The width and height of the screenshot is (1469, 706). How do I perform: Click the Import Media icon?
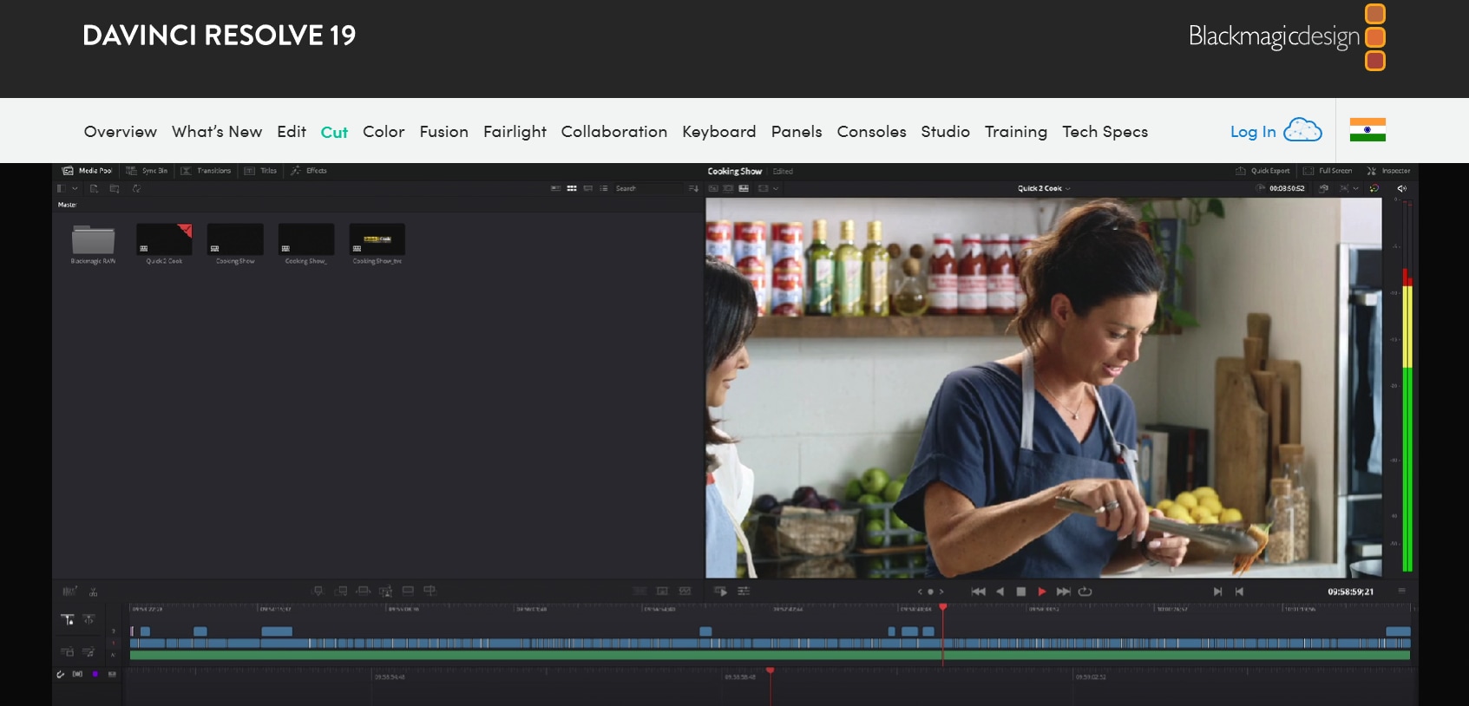(x=94, y=188)
